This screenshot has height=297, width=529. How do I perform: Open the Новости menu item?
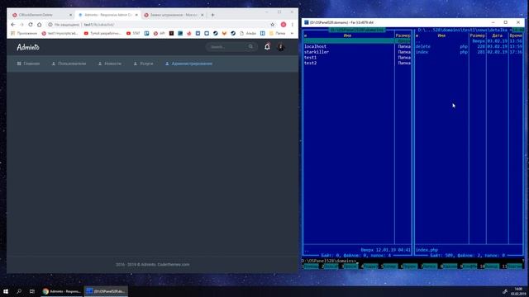[110, 64]
